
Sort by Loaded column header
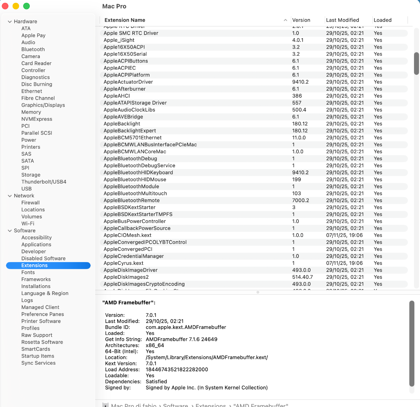tap(383, 20)
